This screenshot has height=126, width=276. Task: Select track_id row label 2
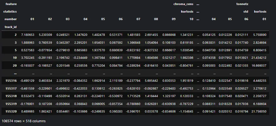(x=16, y=35)
